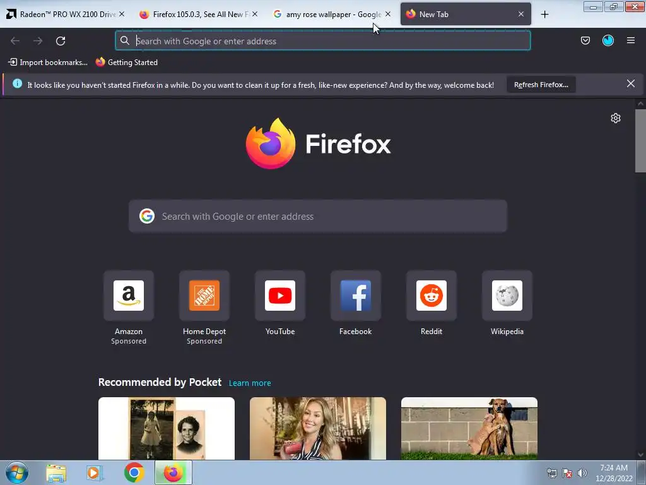
Task: Click the address bar search magnifier icon
Action: 125,40
